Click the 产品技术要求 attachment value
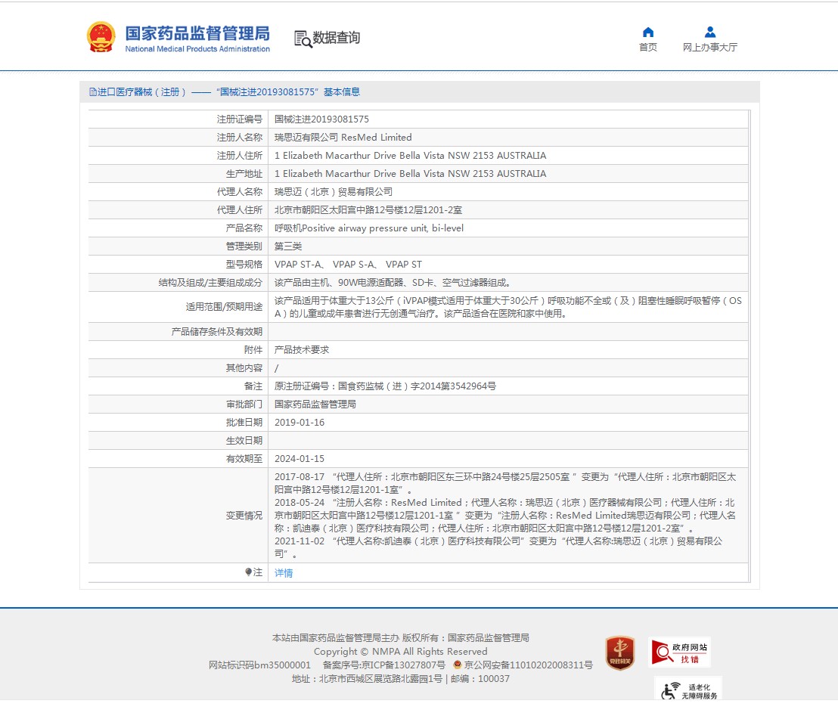The height and width of the screenshot is (716, 838). pos(302,350)
